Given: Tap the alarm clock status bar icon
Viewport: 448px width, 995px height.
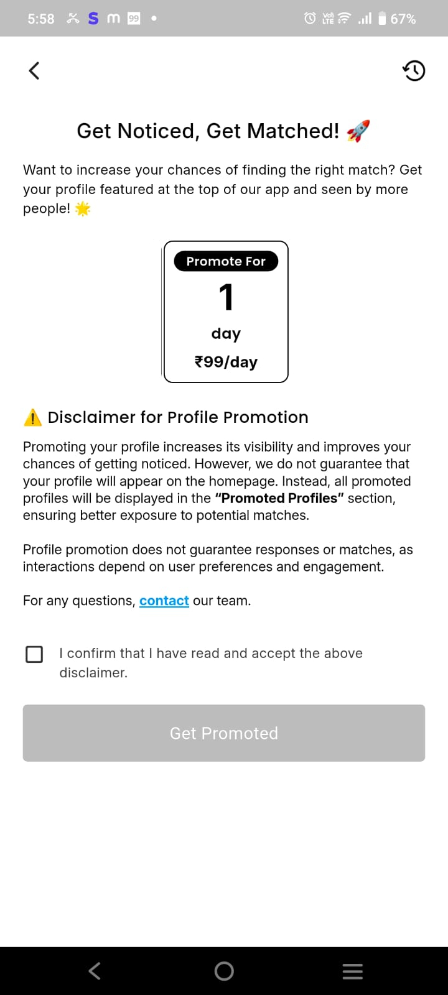Looking at the screenshot, I should (309, 18).
